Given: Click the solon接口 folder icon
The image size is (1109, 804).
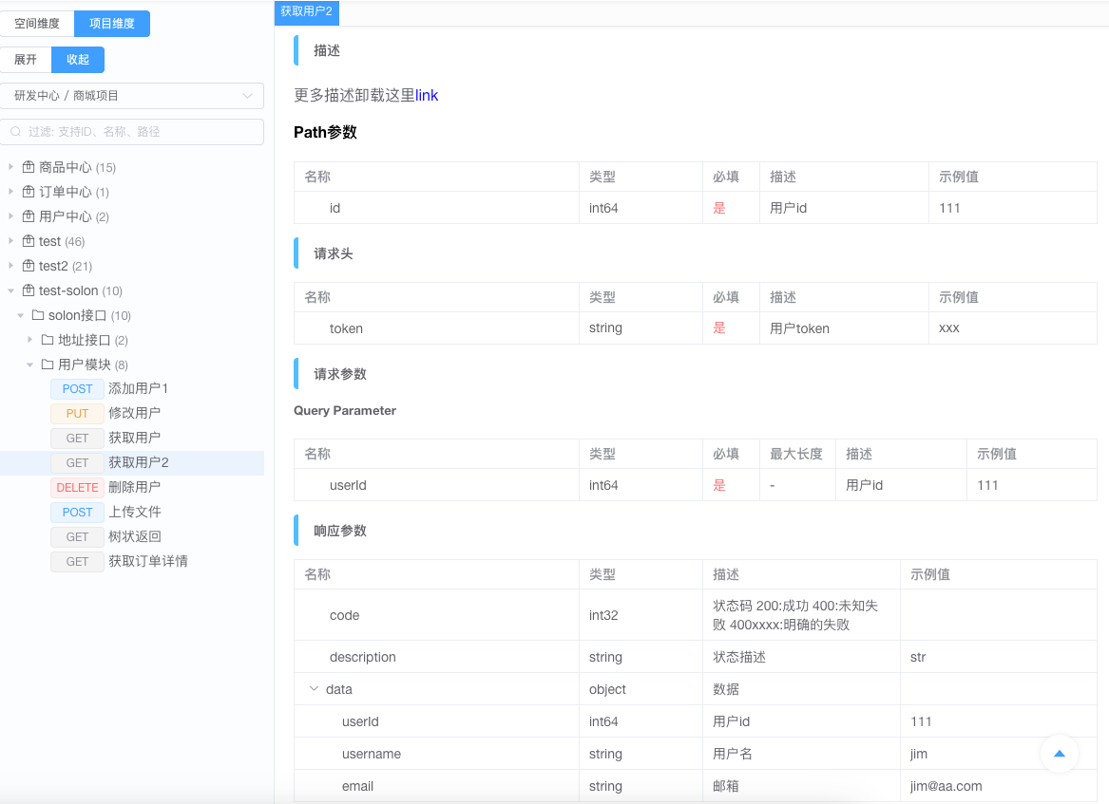Looking at the screenshot, I should (38, 315).
